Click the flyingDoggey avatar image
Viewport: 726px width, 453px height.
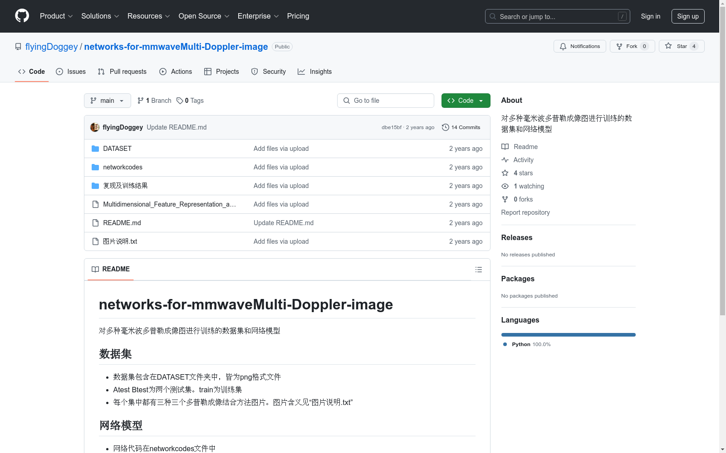click(95, 127)
